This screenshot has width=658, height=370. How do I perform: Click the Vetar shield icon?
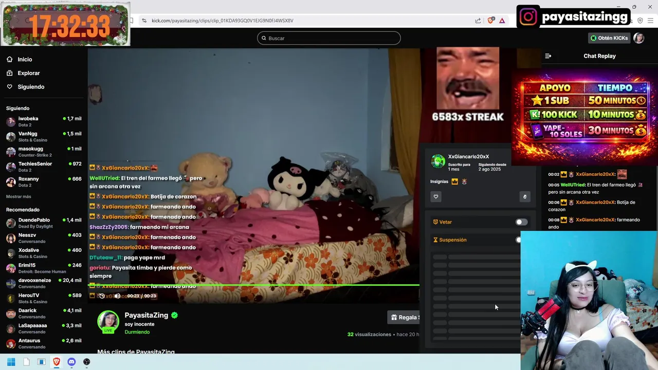point(435,222)
